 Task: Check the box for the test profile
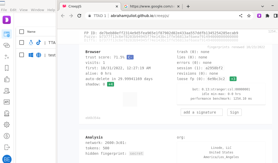[x=22, y=55]
